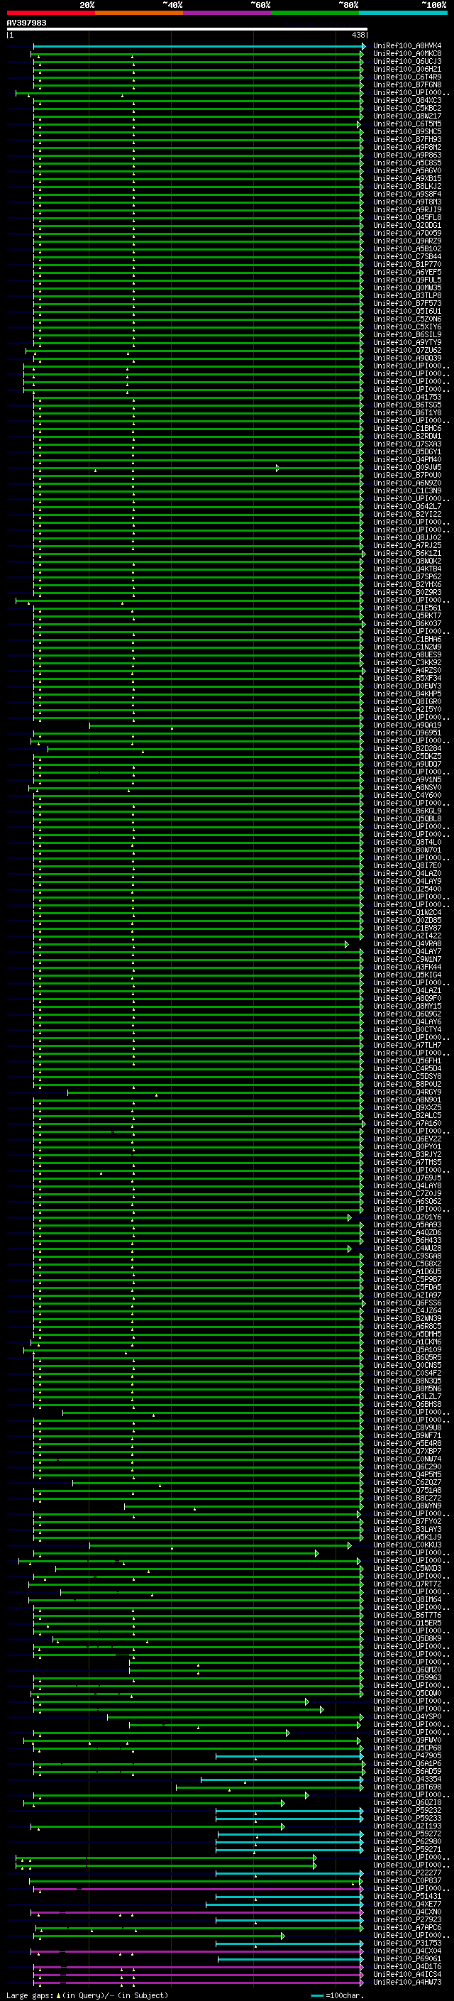Open the UniRef100_Q43354 hit label

pos(406,1779)
